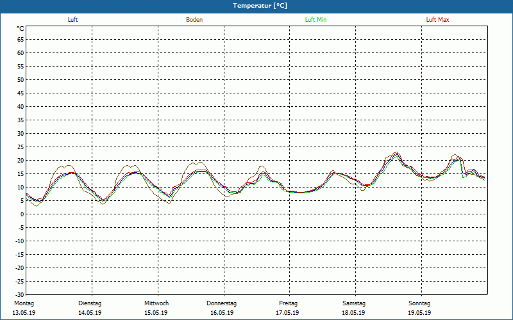Click the date 17.05.19
The image size is (513, 320).
click(287, 313)
